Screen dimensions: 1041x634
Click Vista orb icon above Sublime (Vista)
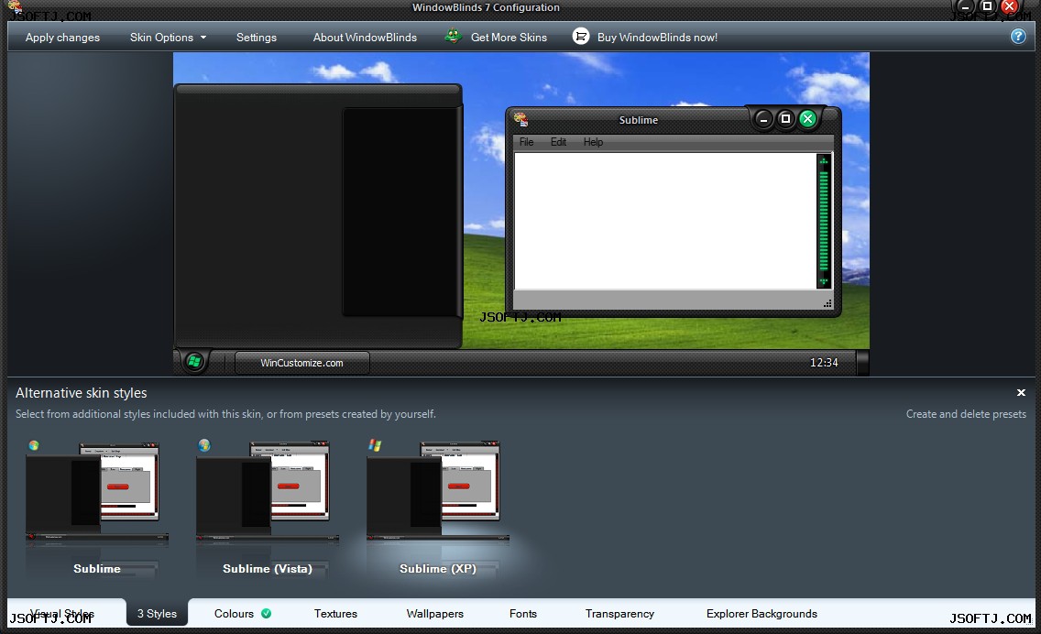(x=204, y=445)
